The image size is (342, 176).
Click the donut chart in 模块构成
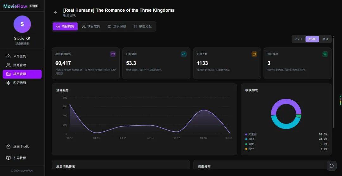(x=286, y=114)
